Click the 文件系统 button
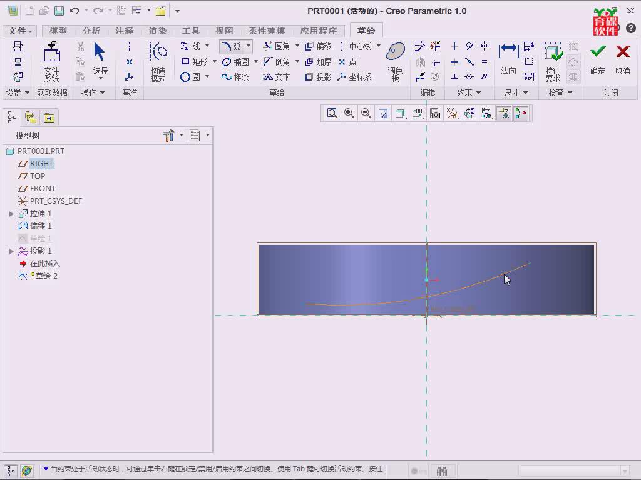 pyautogui.click(x=52, y=62)
